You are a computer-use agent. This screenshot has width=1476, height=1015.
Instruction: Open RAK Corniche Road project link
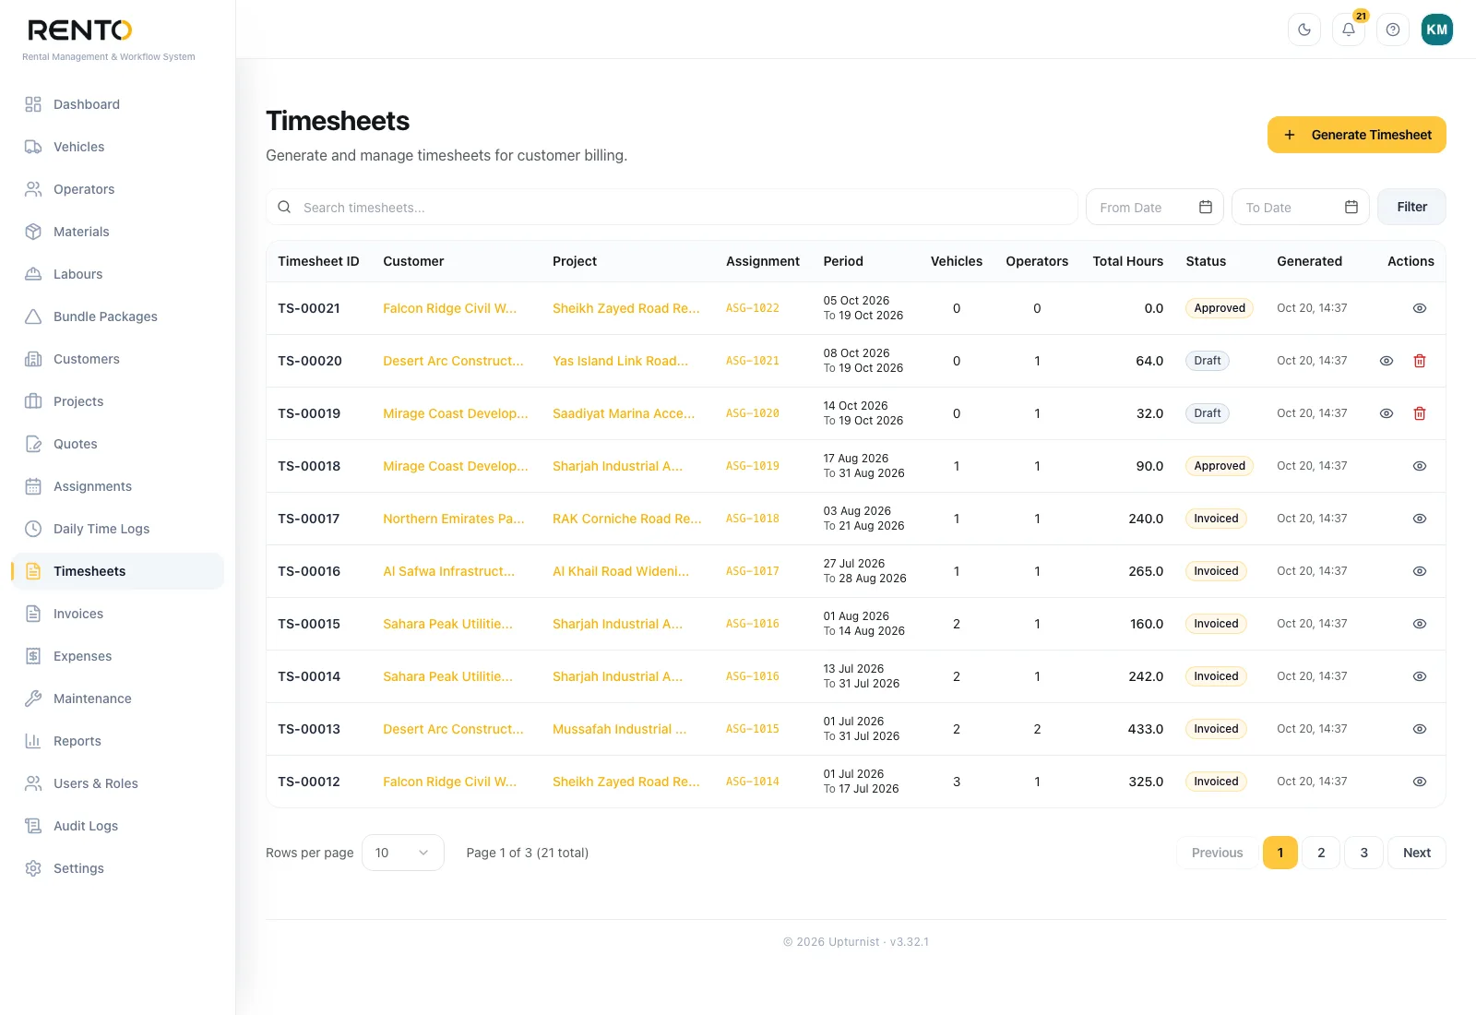[626, 519]
